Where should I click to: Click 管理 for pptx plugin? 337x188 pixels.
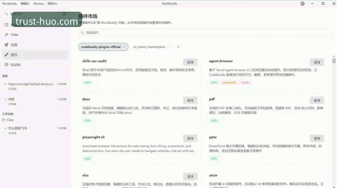(317, 138)
